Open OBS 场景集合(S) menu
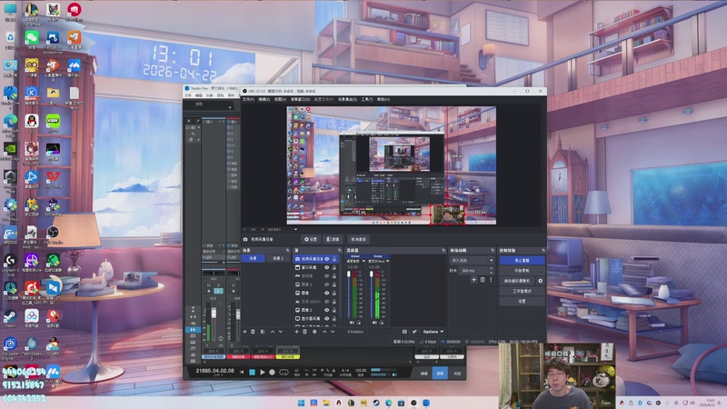727x409 pixels. click(347, 99)
